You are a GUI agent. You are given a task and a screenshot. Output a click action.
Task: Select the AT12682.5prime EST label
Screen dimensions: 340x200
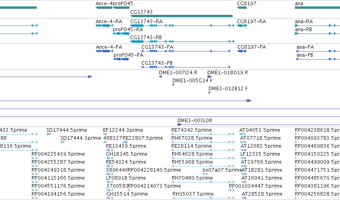(x=261, y=146)
